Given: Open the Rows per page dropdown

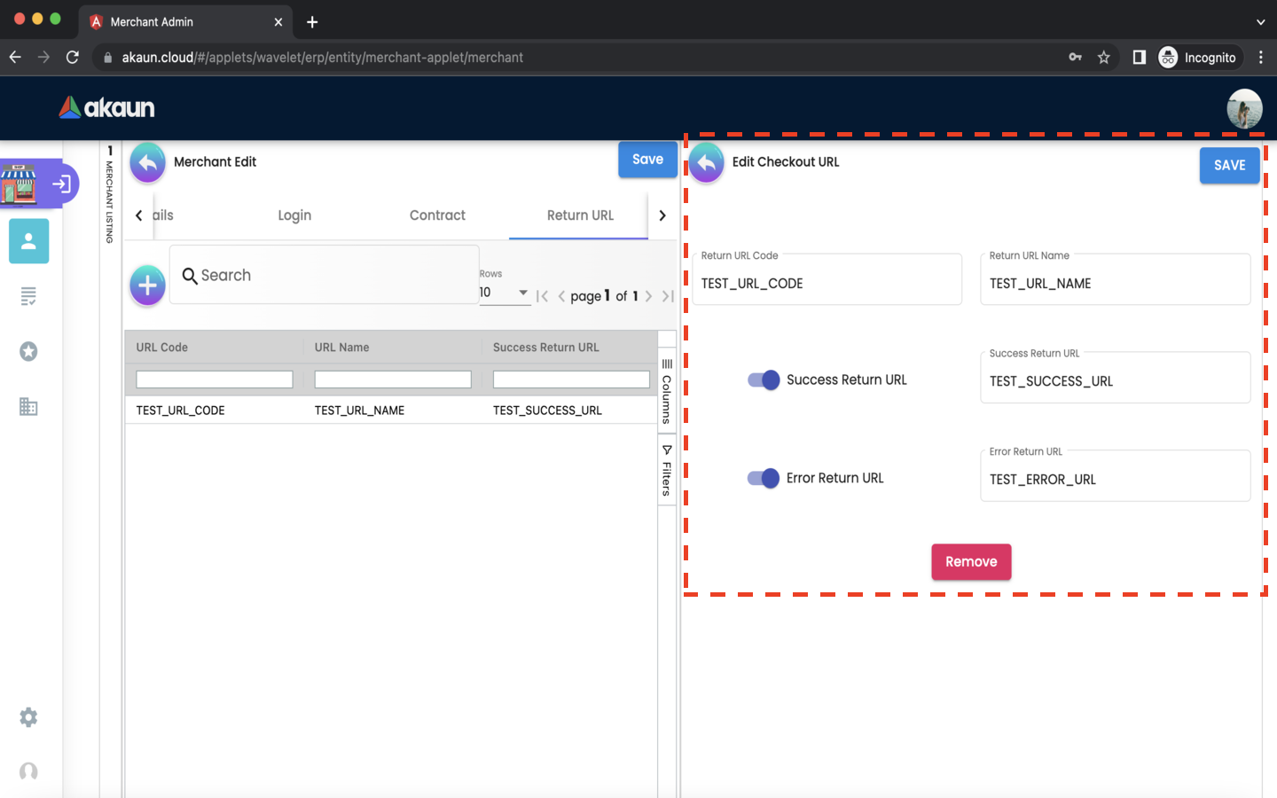Looking at the screenshot, I should (505, 293).
